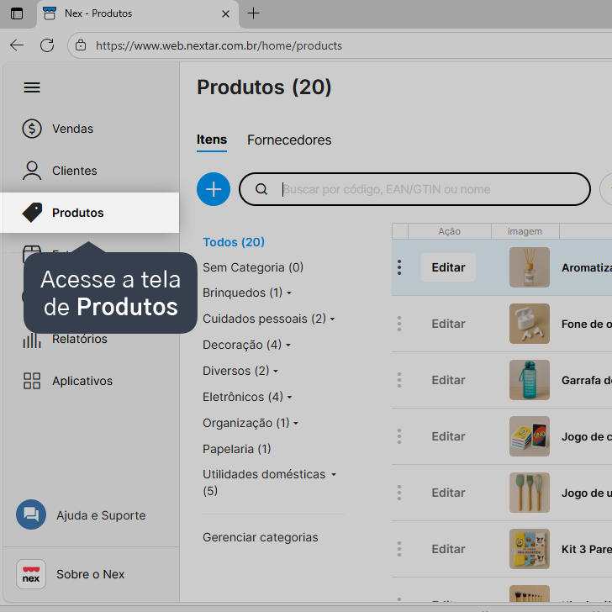Reload the page with refresh icon
Screen dimensions: 612x612
pos(47,45)
